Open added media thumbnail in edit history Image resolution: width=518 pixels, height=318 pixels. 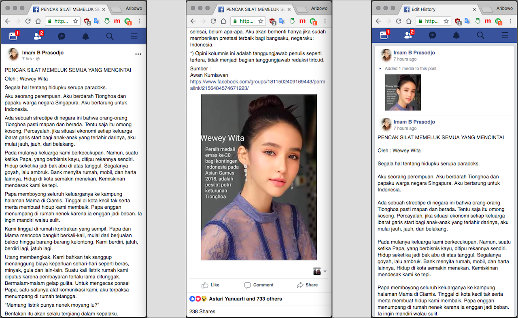pos(403,92)
